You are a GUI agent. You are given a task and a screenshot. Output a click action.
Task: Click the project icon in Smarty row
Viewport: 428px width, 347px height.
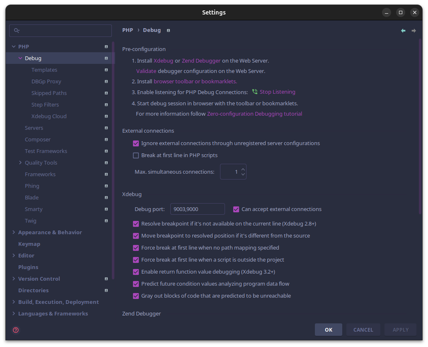pyautogui.click(x=106, y=209)
